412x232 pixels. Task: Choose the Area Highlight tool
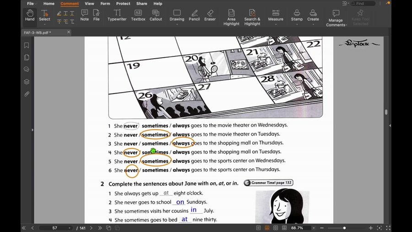tap(231, 17)
